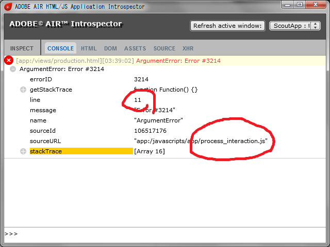The image size is (330, 247).
Task: Click the function Function() {} value
Action: [x=166, y=90]
